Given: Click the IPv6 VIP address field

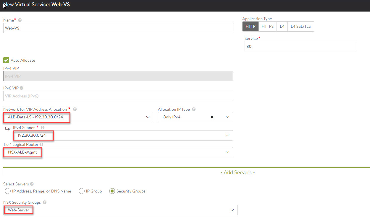Looking at the screenshot, I should coord(118,96).
